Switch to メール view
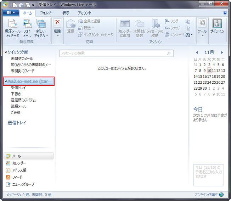This screenshot has width=231, height=201. [29, 156]
